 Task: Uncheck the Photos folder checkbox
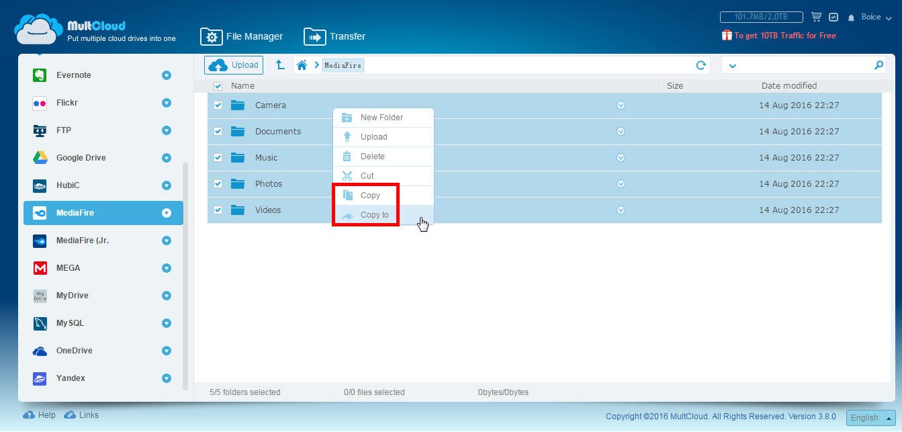pos(218,183)
